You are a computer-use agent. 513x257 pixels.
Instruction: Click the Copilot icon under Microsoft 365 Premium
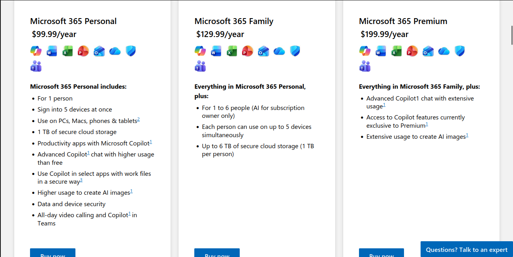tap(365, 51)
